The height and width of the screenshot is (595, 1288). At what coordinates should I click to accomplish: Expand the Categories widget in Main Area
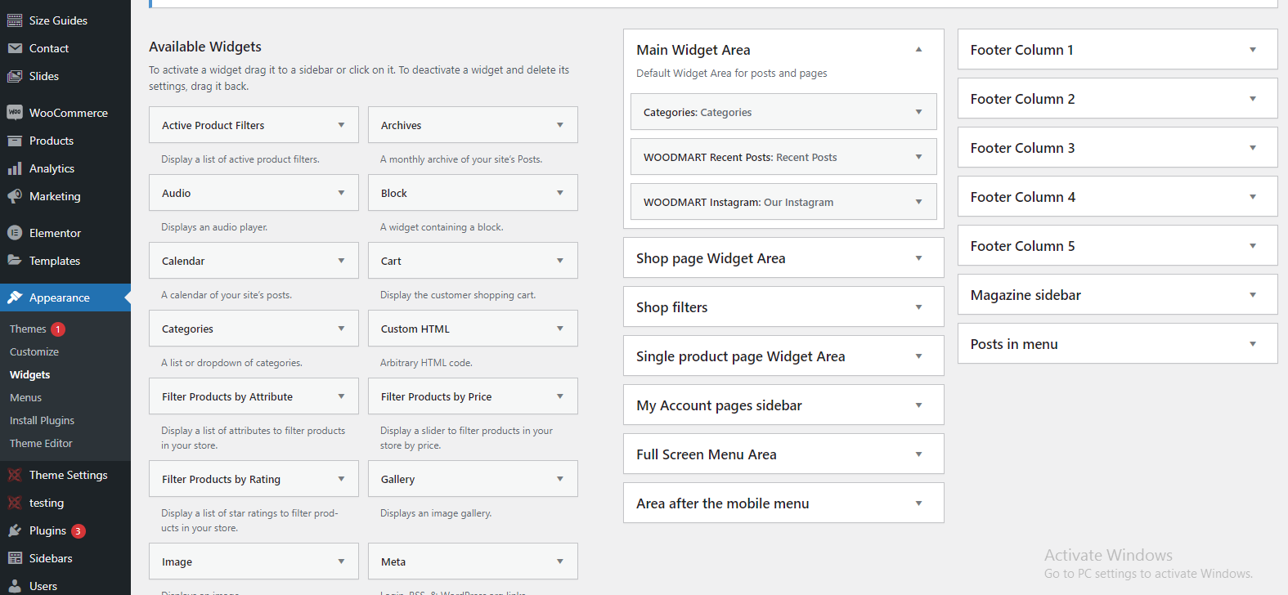[918, 112]
